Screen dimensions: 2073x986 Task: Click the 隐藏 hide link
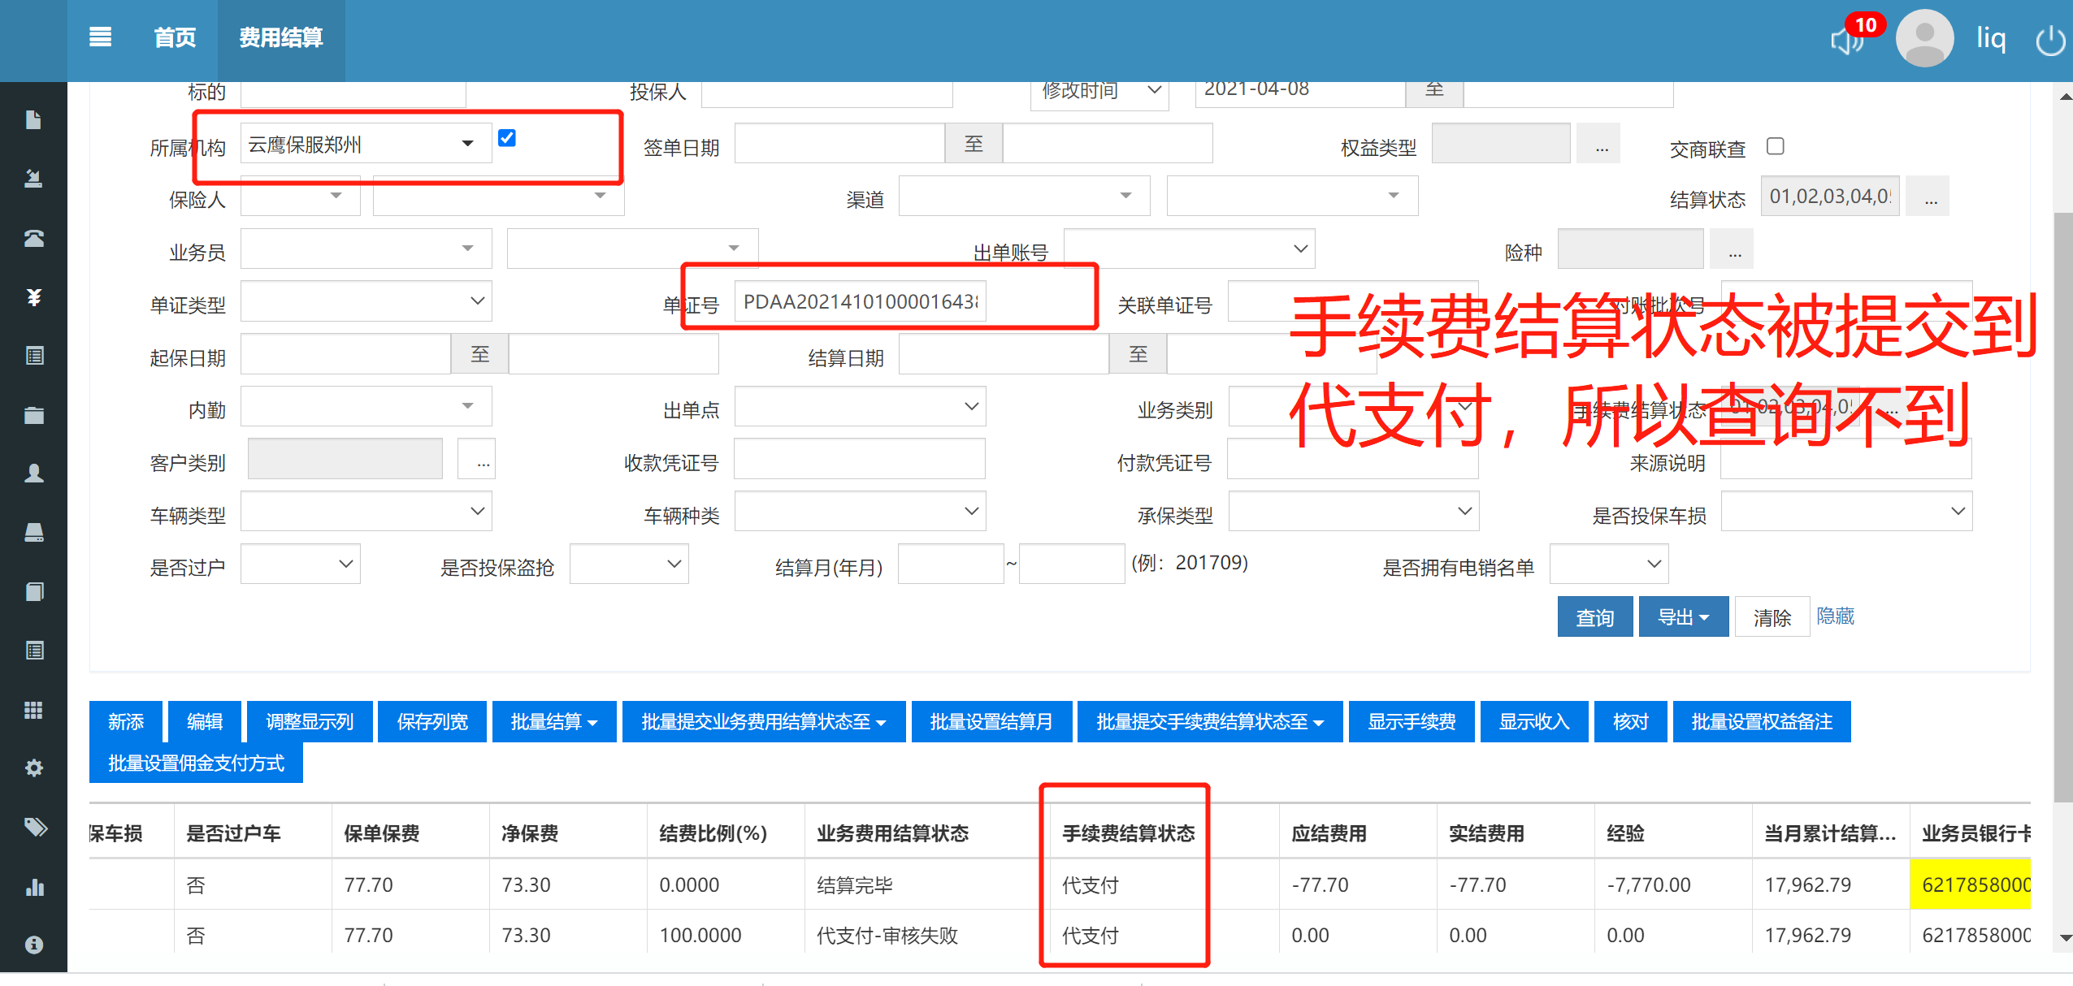coord(1834,616)
